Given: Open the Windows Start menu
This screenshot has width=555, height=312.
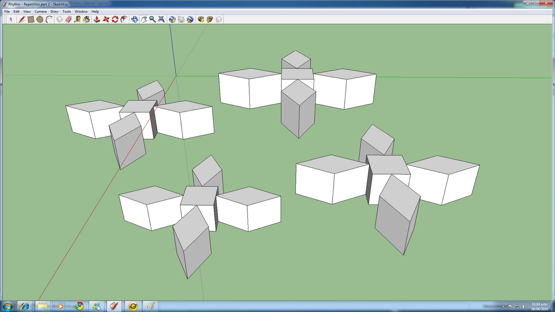Looking at the screenshot, I should (7, 306).
